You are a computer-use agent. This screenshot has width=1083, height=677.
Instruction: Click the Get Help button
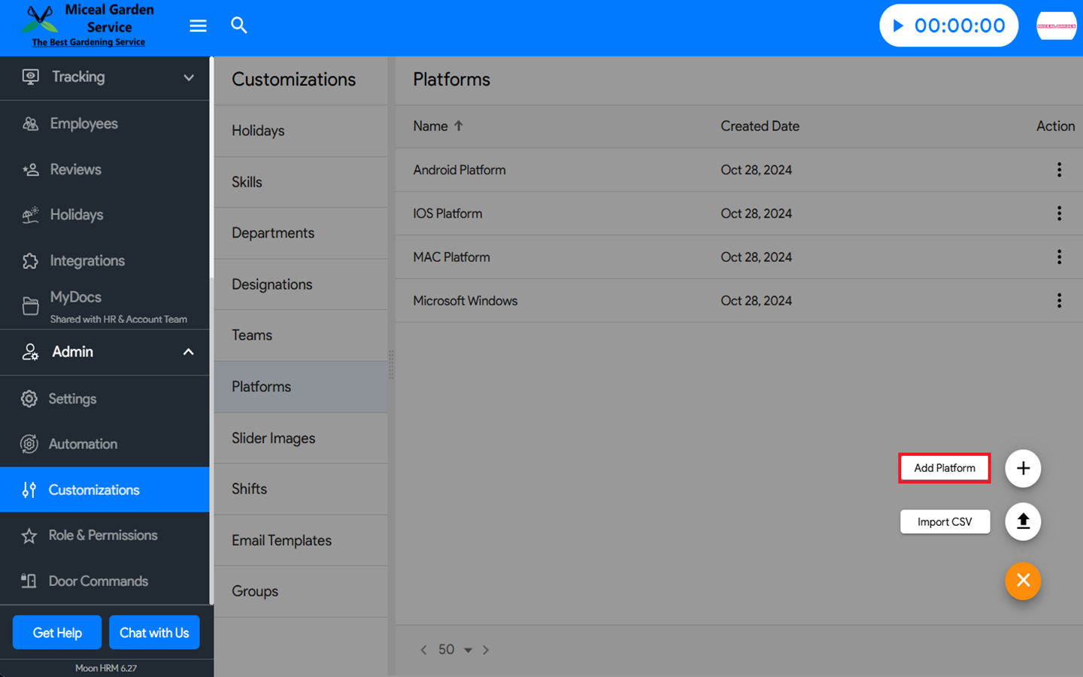point(57,633)
